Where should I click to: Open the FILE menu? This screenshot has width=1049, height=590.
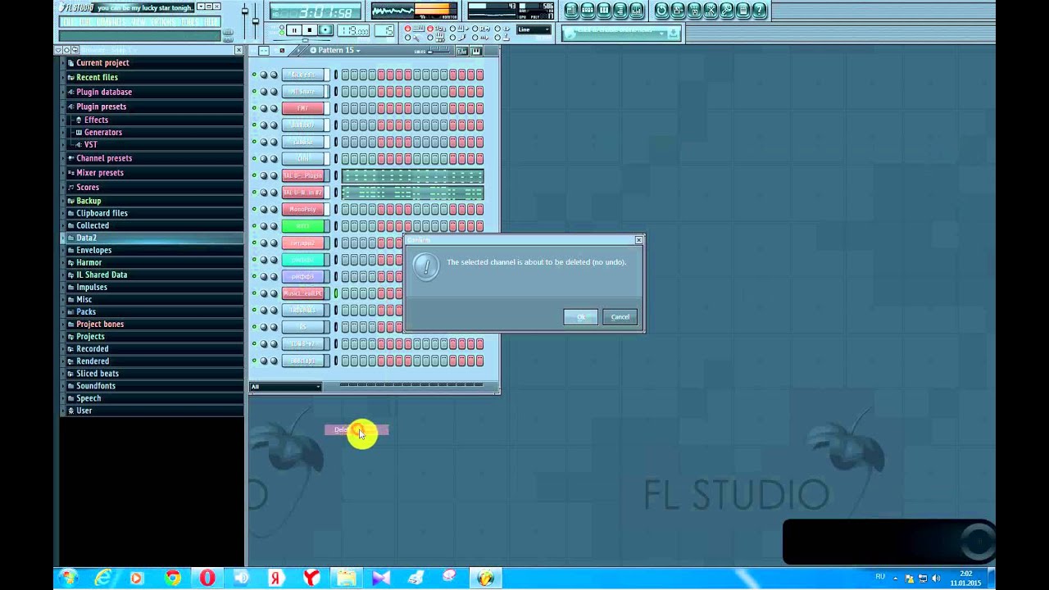[67, 22]
